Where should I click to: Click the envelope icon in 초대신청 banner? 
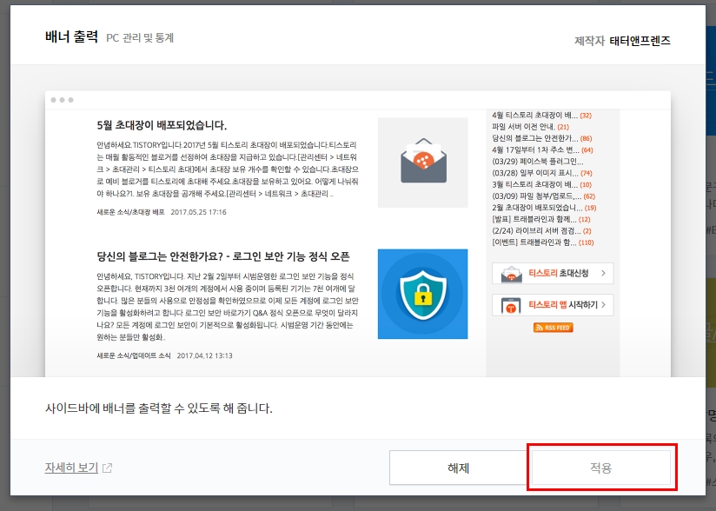512,275
